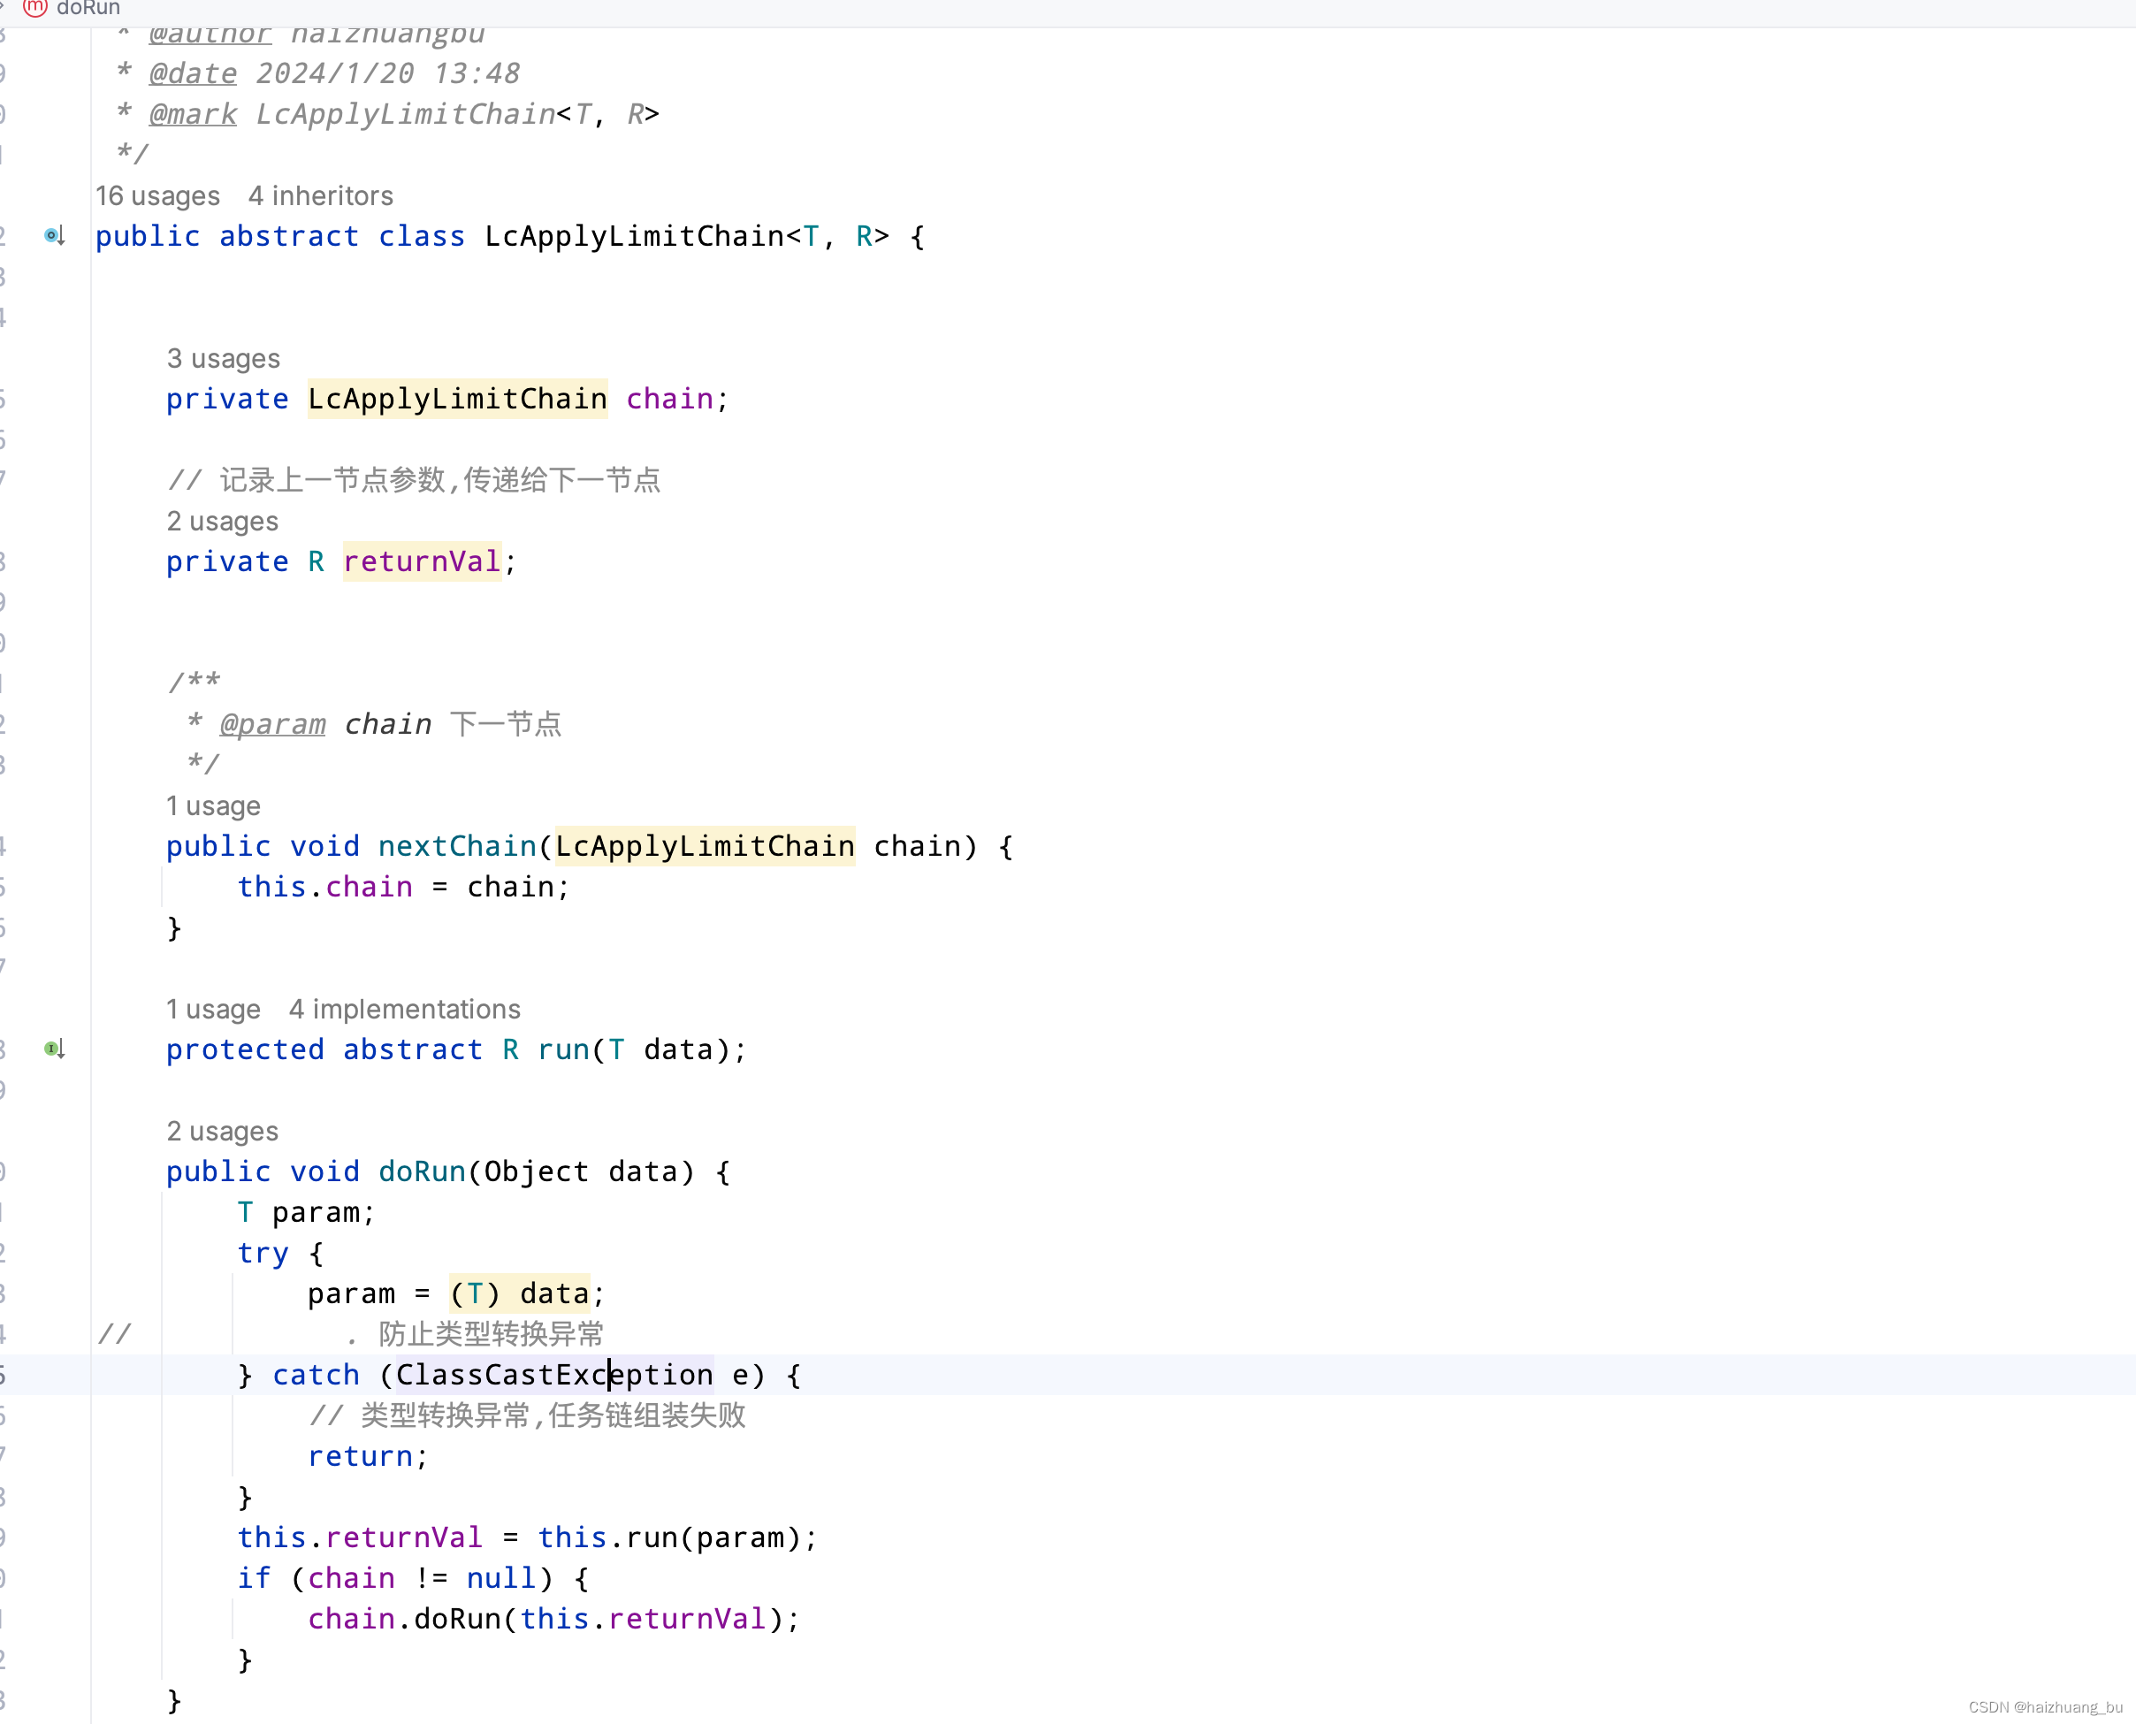Click the class name LcApplyLimitChain<T, R> declaration
Viewport: 2136px width, 1724px height.
(687, 236)
